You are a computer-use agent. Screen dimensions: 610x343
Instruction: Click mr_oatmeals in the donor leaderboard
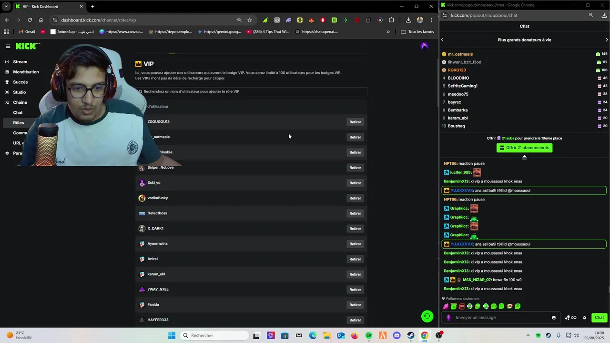point(460,54)
